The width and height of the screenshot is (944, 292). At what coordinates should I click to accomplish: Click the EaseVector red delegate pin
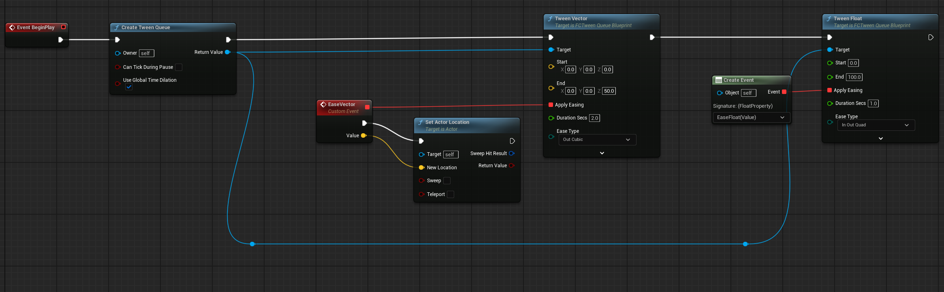pos(367,107)
